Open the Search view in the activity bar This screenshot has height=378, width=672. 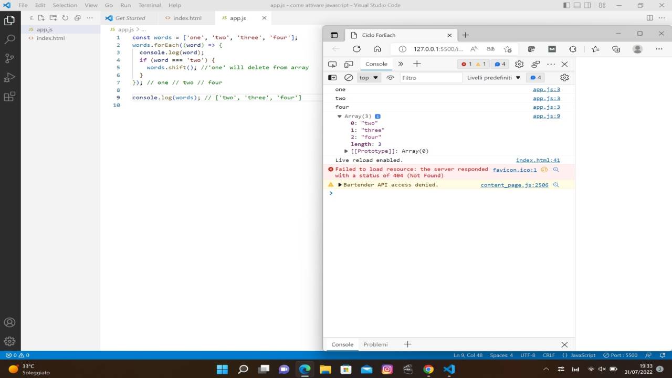pos(9,39)
